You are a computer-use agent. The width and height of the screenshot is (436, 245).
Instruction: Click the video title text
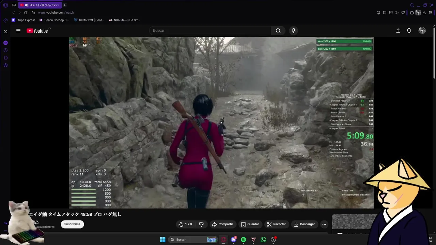75,214
